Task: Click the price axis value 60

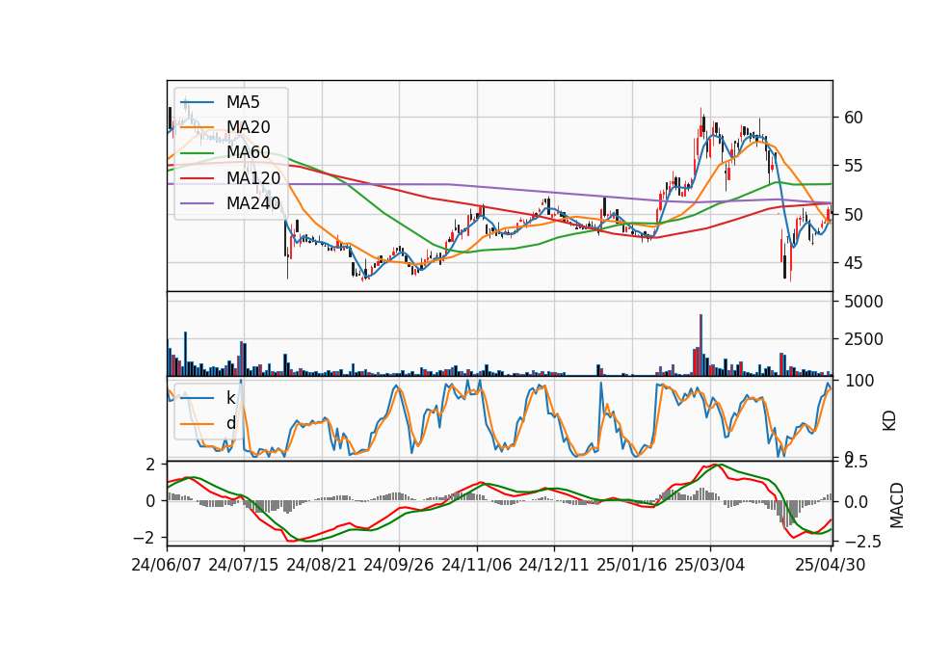Action: (854, 118)
